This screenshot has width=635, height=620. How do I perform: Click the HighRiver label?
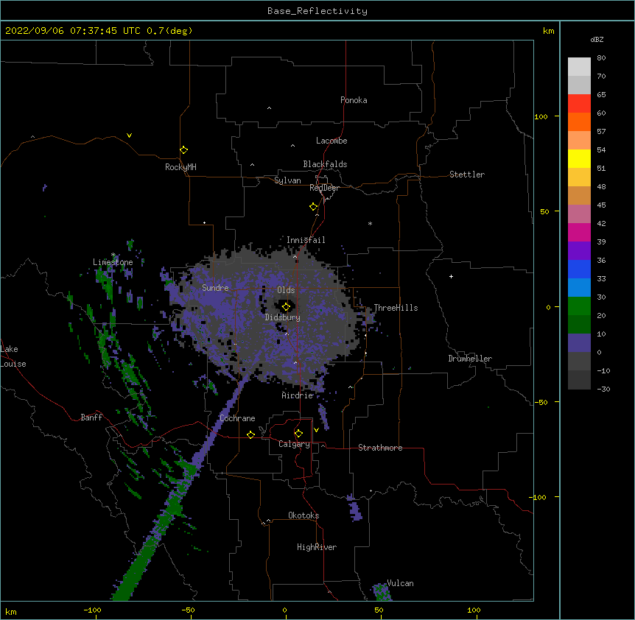click(x=317, y=547)
